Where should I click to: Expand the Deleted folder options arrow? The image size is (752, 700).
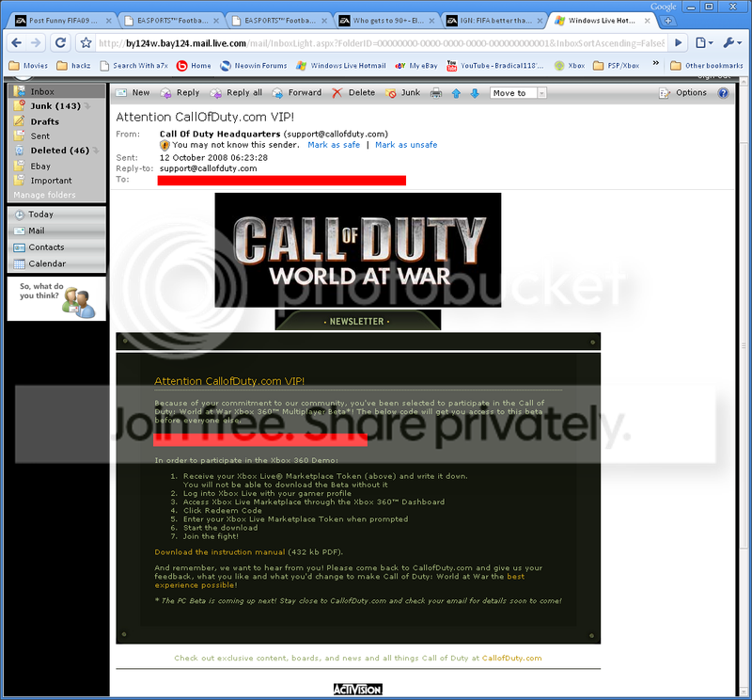(98, 150)
